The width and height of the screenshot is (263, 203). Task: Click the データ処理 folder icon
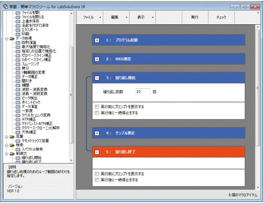pyautogui.click(x=12, y=38)
